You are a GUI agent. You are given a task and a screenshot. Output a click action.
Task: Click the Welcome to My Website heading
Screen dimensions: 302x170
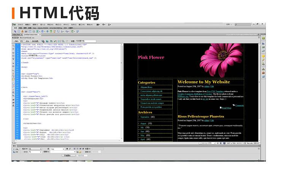pos(203,82)
